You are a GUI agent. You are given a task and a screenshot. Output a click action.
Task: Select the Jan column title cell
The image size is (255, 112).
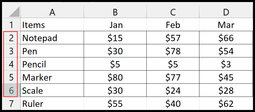tap(115, 25)
